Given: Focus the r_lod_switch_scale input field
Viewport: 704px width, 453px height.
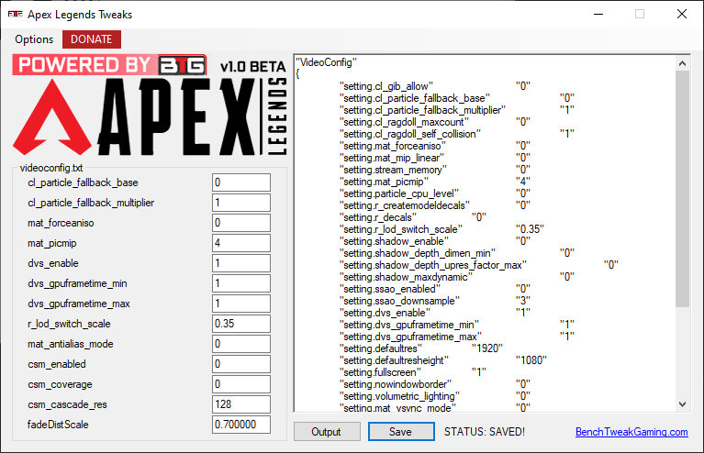Looking at the screenshot, I should coord(241,324).
